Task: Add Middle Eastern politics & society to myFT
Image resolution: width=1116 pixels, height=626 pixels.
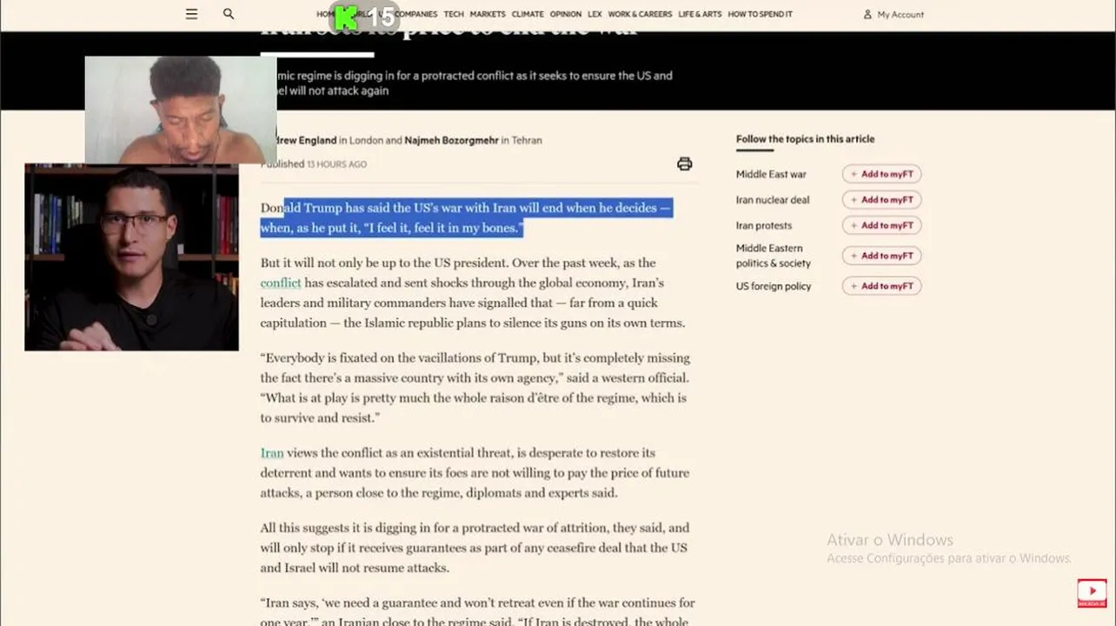Action: 881,256
